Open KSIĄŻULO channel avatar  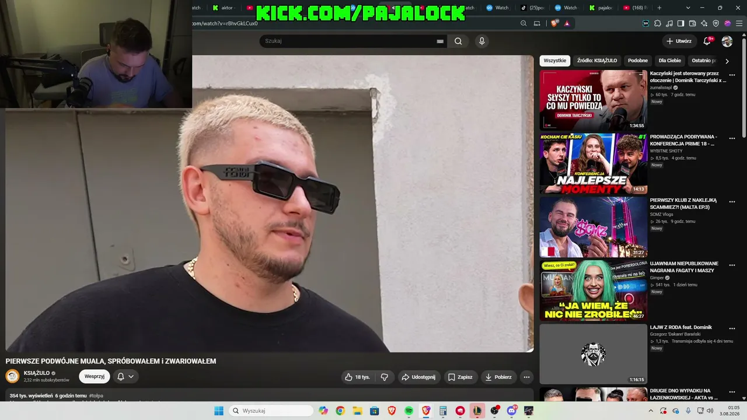tap(12, 376)
